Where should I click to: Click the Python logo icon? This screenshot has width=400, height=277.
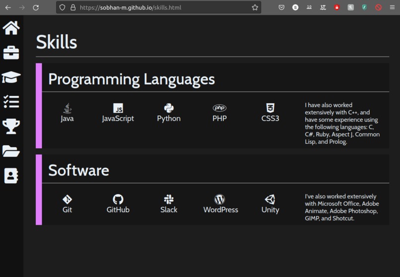click(169, 108)
